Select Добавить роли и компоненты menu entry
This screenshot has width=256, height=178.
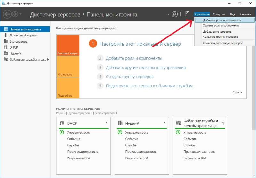pos(222,20)
